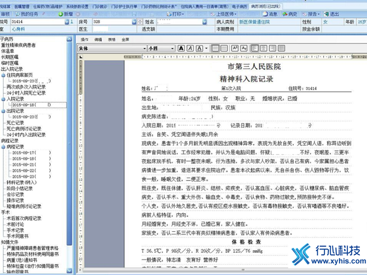The image size is (367, 275).
Task: Open the 全屏 menu
Action: pos(125,40)
